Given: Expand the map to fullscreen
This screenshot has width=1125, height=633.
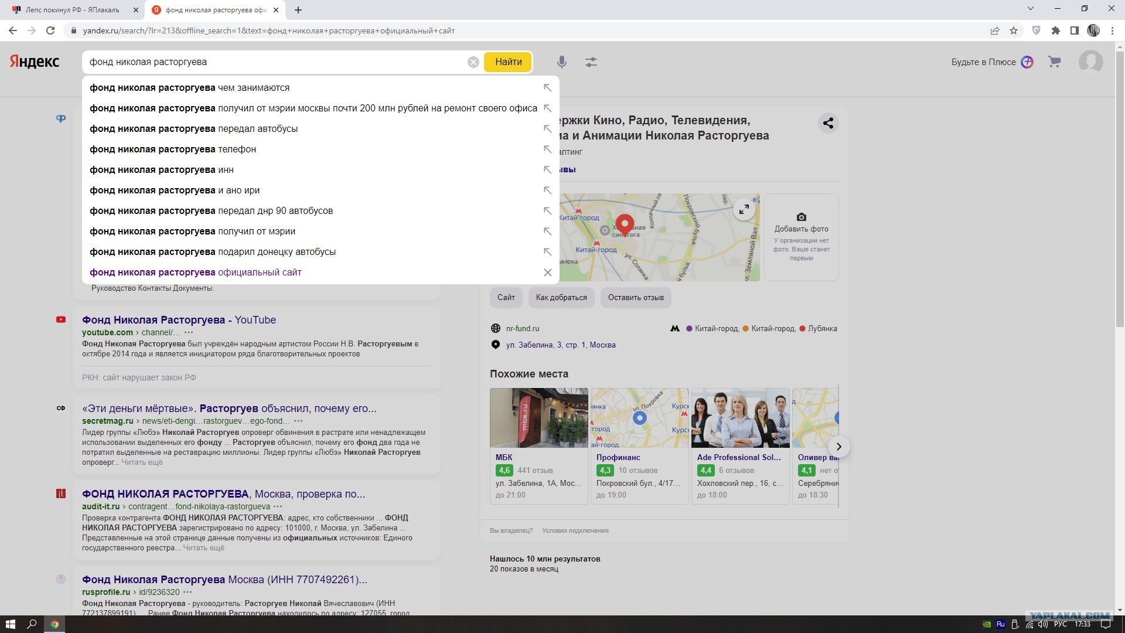Looking at the screenshot, I should (x=744, y=209).
